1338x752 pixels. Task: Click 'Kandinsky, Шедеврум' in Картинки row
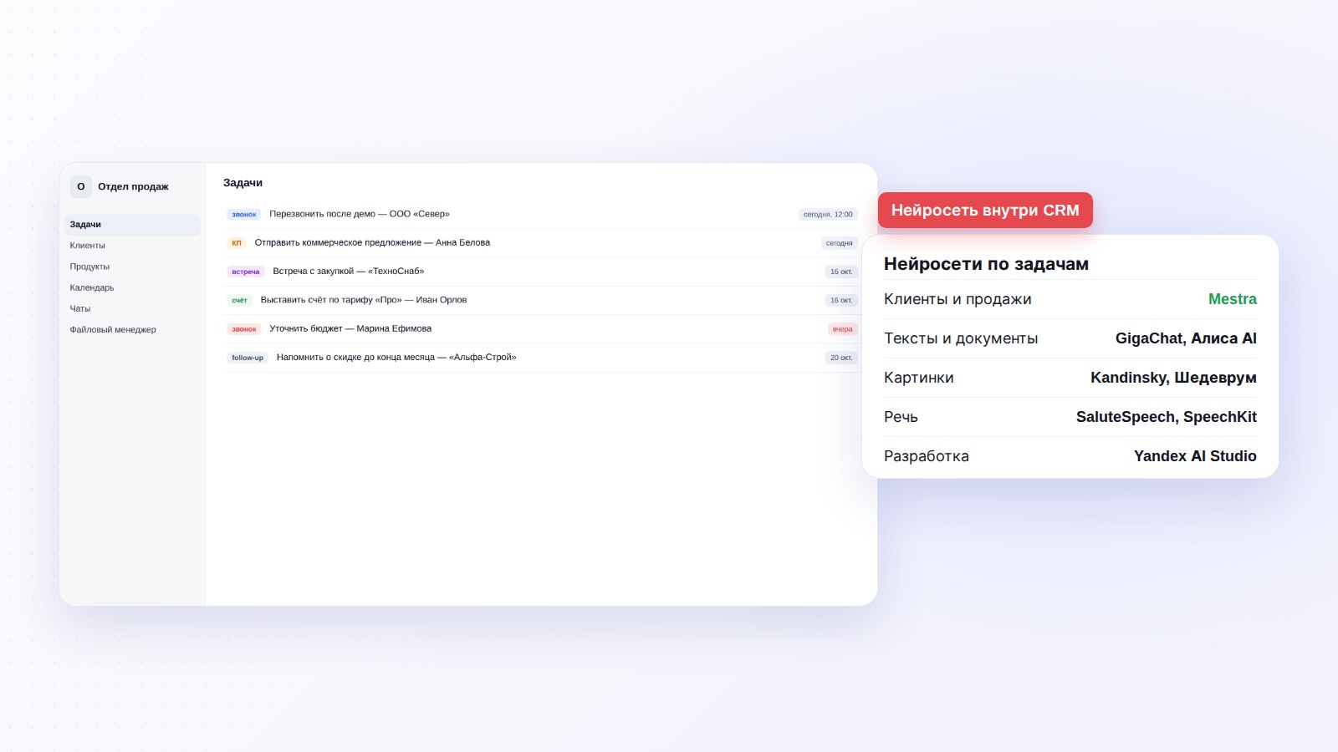(x=1173, y=378)
